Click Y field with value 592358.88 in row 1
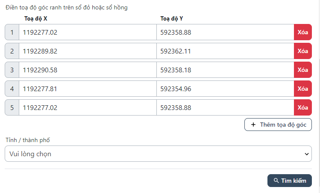Screen dimensions: 320x193 [x=225, y=32]
